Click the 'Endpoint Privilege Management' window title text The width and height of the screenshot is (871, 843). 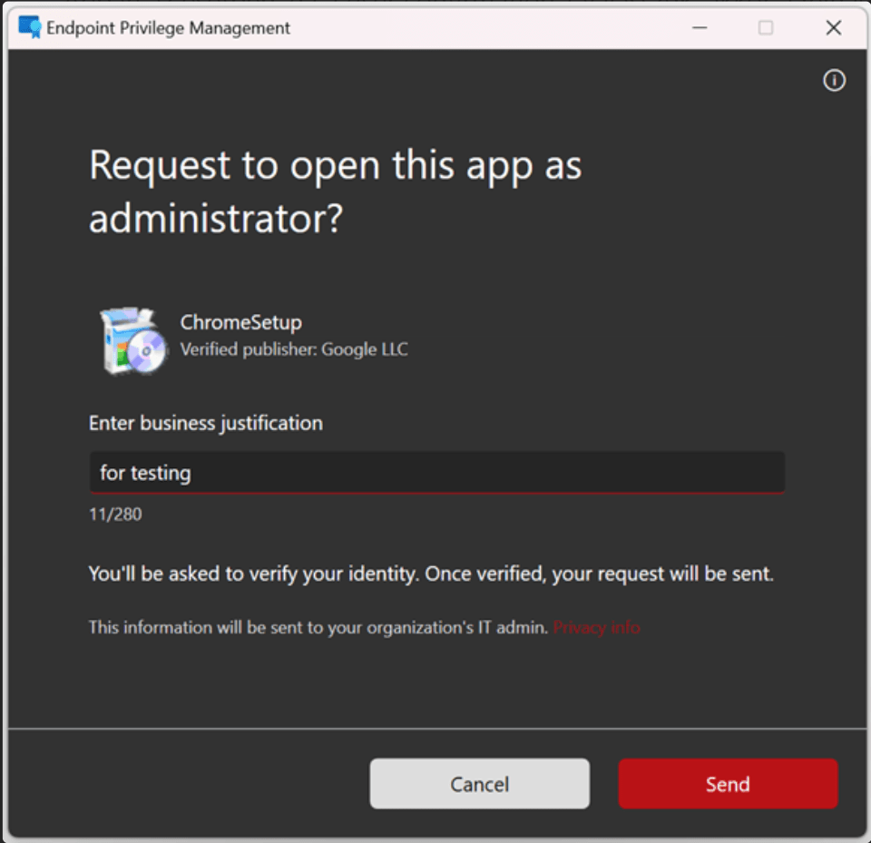click(x=169, y=27)
